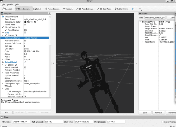Click the Fixed Frame value right_shoulder_pitch_link
This screenshot has height=127, width=176.
click(x=35, y=19)
